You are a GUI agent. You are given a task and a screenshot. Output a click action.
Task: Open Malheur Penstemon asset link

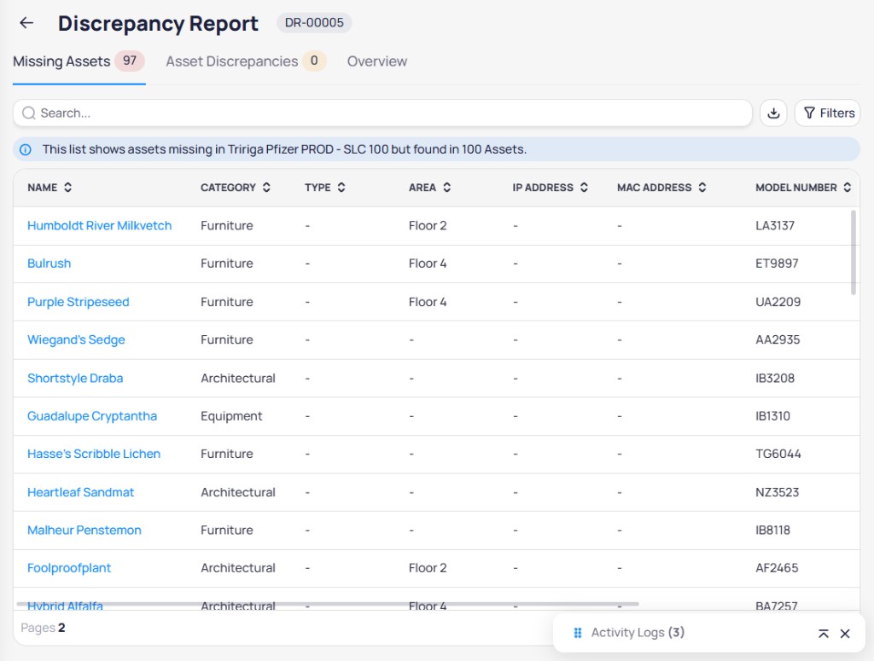click(84, 531)
